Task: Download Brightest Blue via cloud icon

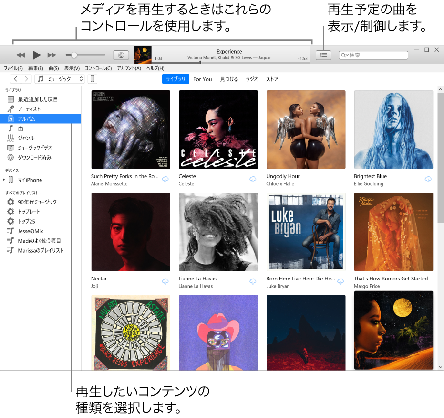Action: tap(428, 179)
